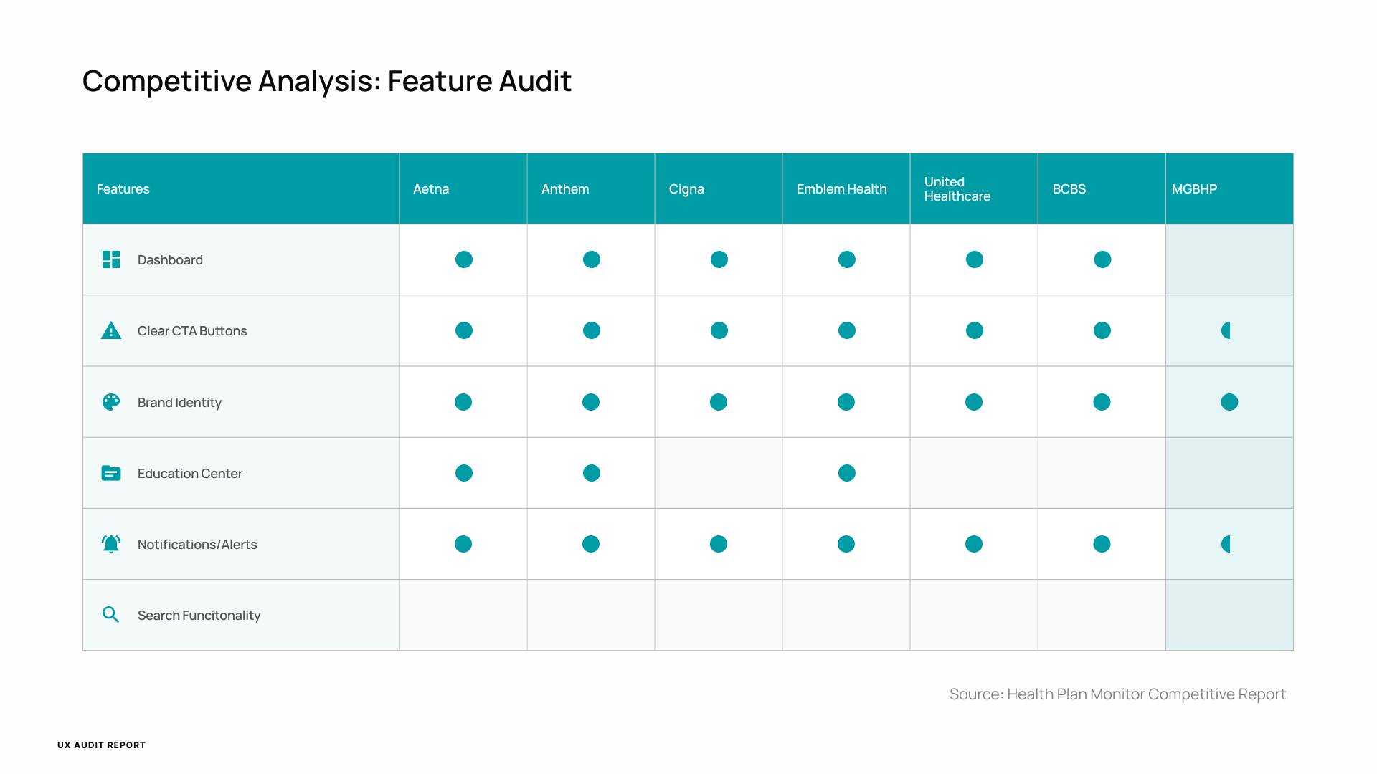Screen dimensions: 1377x774
Task: Click MGBHP half-circle in Notifications/Alerts row
Action: (x=1226, y=544)
